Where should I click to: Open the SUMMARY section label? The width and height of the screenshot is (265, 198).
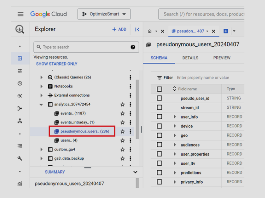[55, 172]
